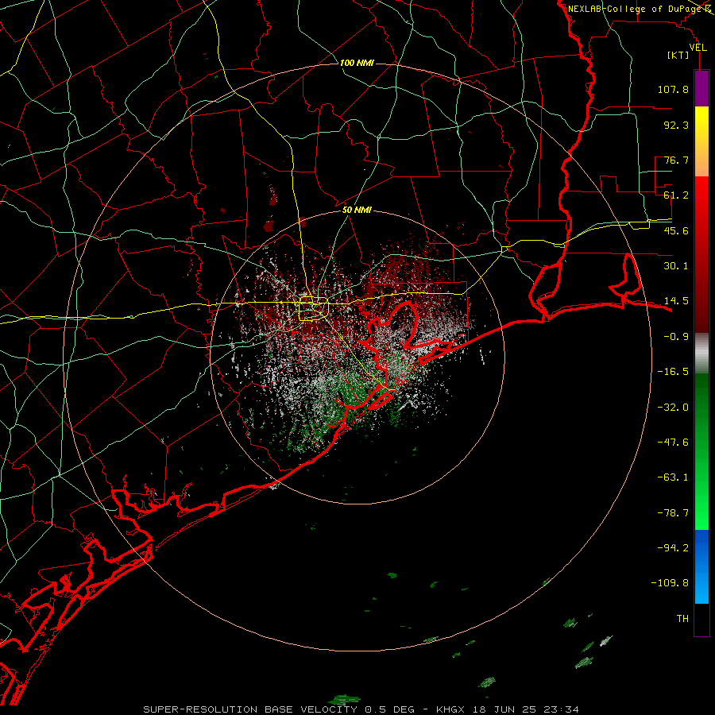Viewport: 715px width, 715px height.
Task: Click the 50 NMI range ring label
Action: point(357,210)
